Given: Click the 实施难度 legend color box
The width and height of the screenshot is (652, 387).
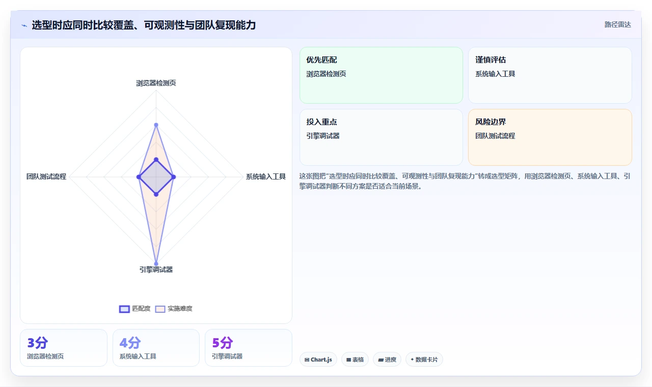Looking at the screenshot, I should 160,309.
